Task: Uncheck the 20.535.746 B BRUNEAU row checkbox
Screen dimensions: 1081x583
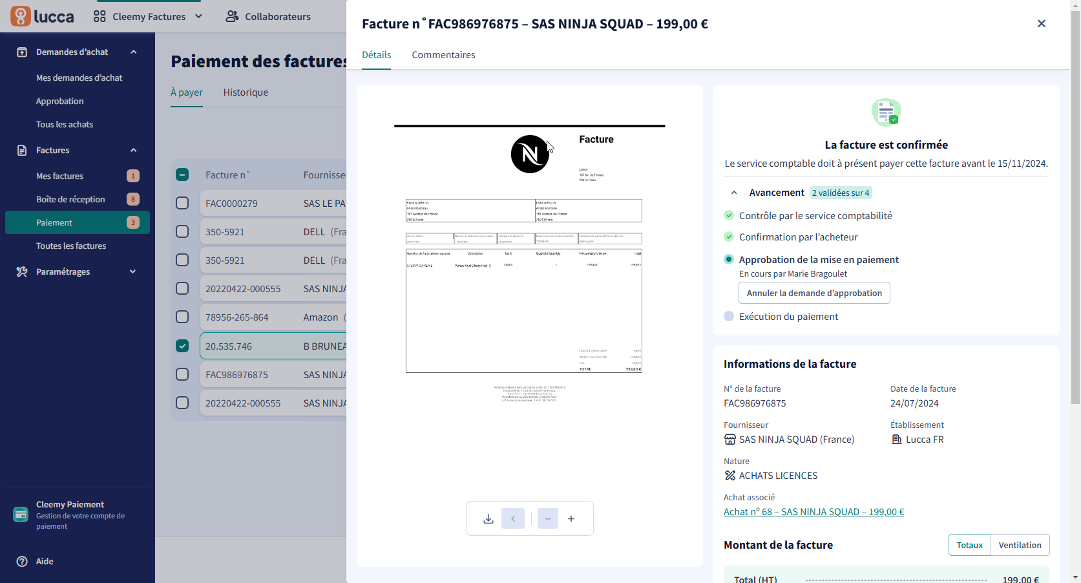Action: (182, 346)
